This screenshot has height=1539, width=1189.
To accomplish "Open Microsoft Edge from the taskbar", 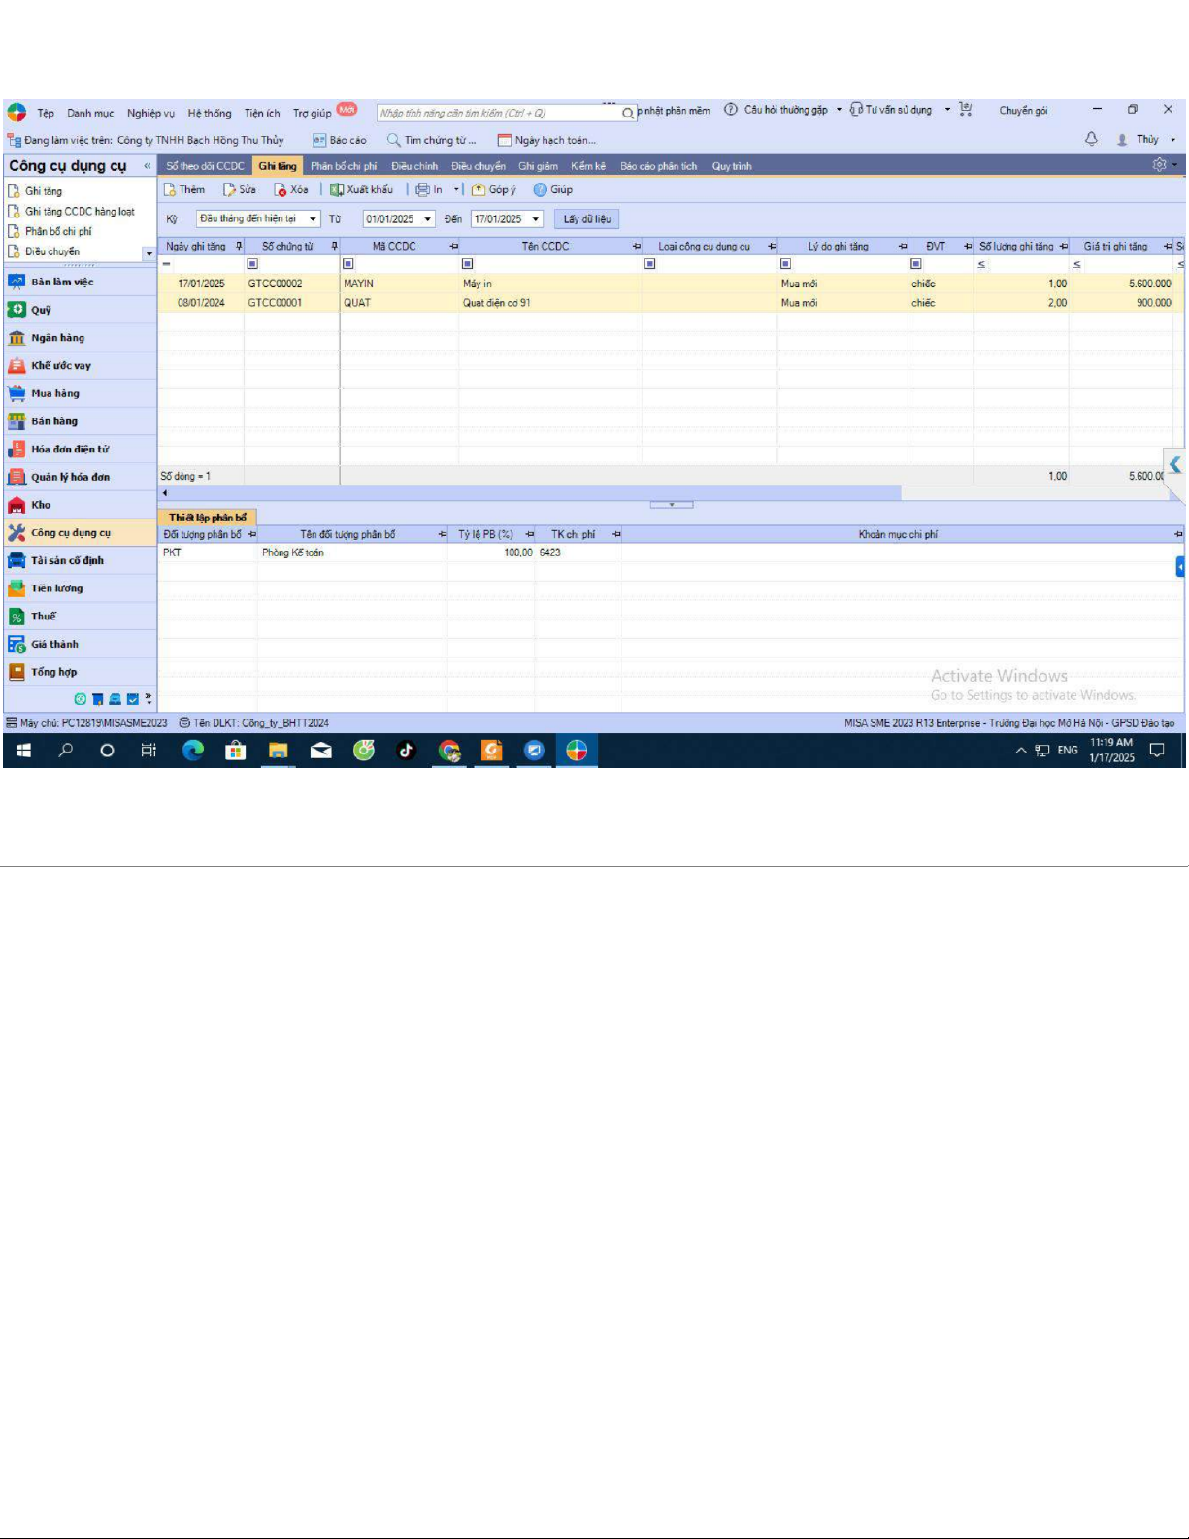I will [193, 751].
